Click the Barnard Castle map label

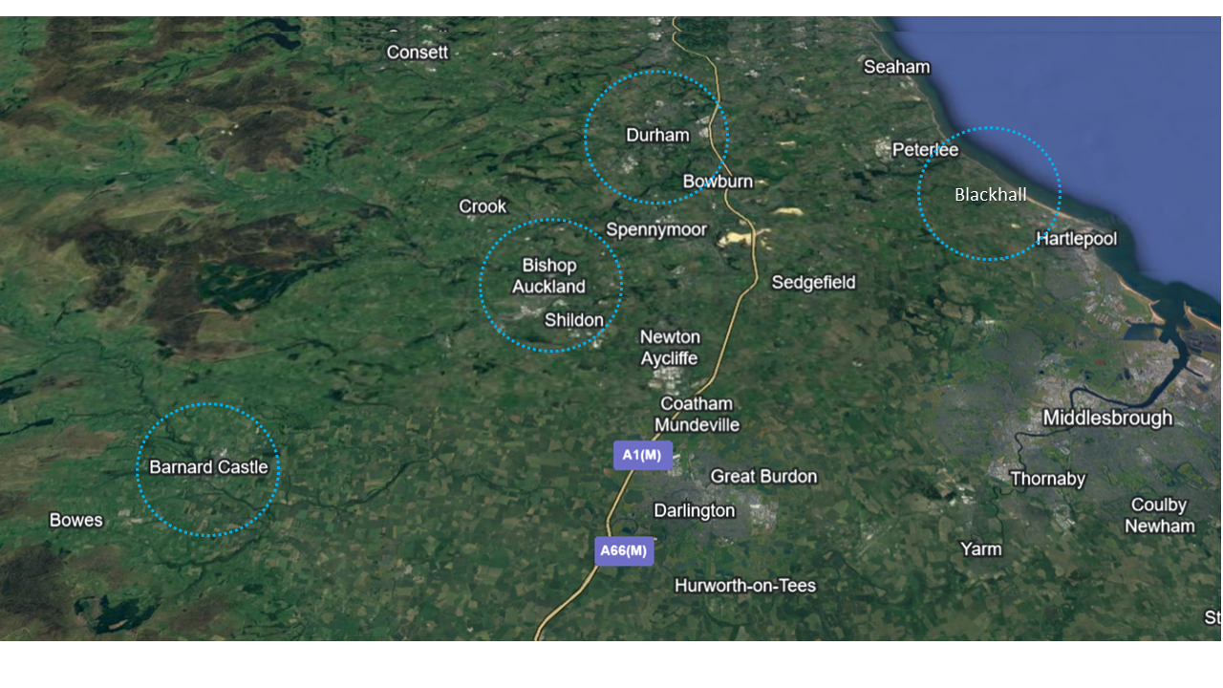pyautogui.click(x=209, y=468)
